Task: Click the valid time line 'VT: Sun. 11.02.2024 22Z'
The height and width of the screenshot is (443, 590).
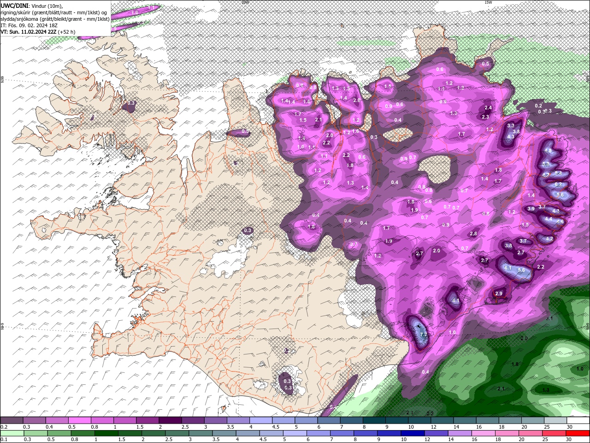Action: (x=29, y=32)
